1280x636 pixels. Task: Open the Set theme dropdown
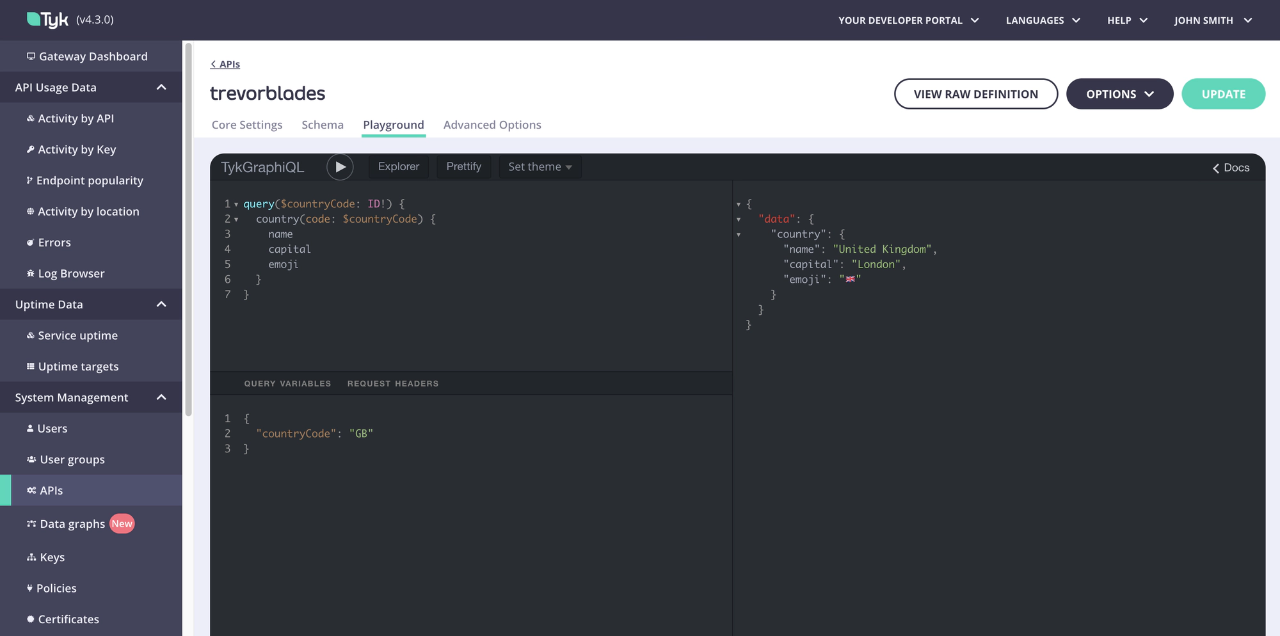[x=540, y=166]
